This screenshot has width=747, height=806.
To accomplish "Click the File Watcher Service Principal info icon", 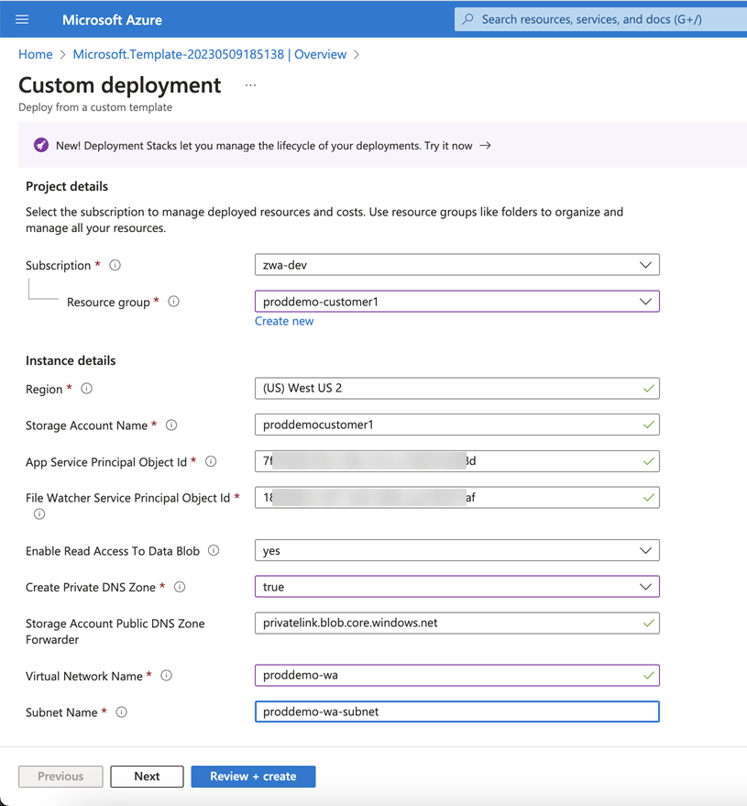I will pos(38,514).
